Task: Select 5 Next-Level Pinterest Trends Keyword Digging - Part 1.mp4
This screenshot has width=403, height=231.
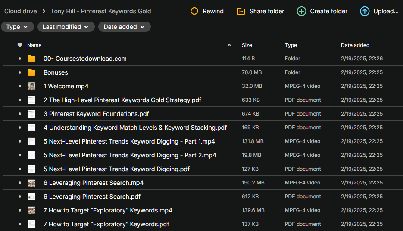Action: pyautogui.click(x=129, y=142)
